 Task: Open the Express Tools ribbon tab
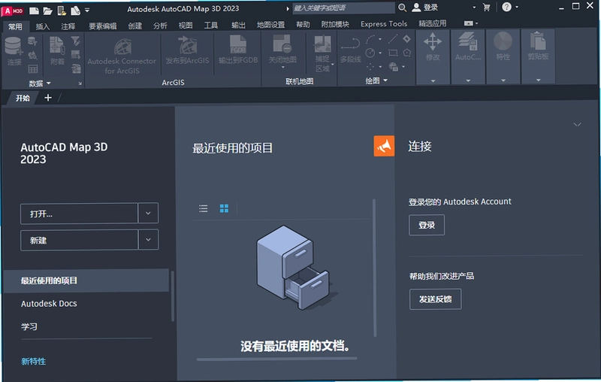coord(384,24)
